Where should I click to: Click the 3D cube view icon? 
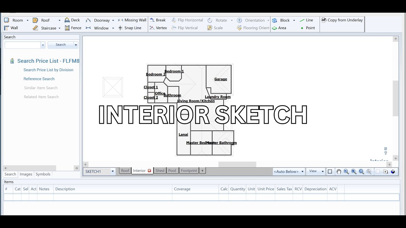[x=393, y=171]
